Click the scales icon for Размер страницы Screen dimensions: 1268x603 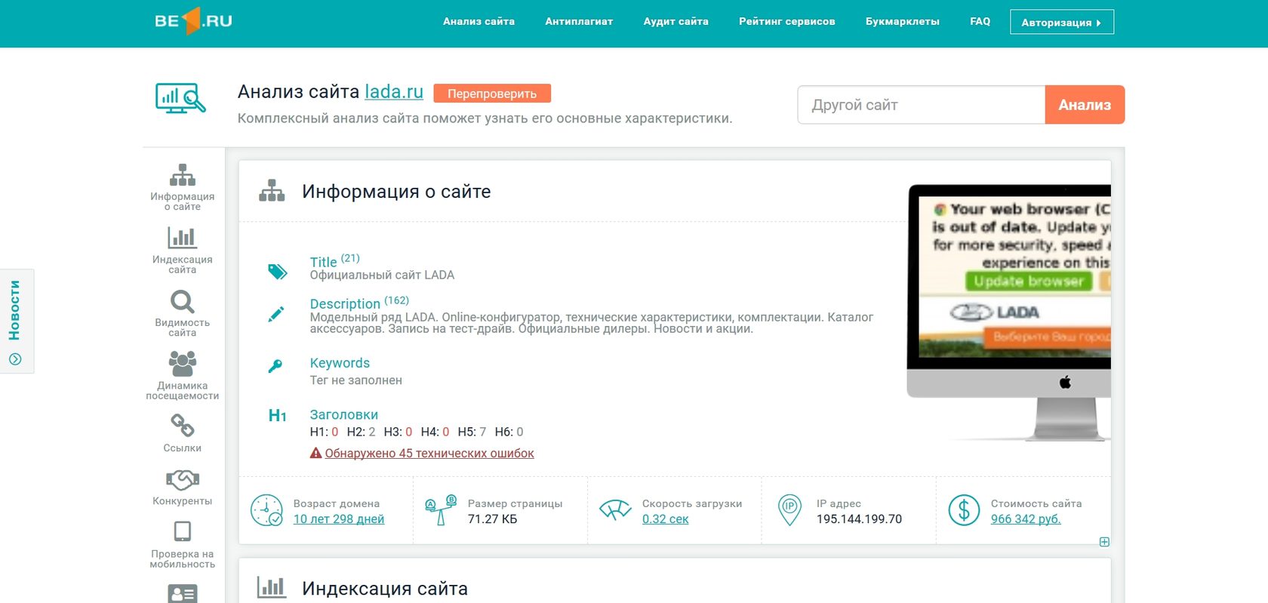(441, 511)
